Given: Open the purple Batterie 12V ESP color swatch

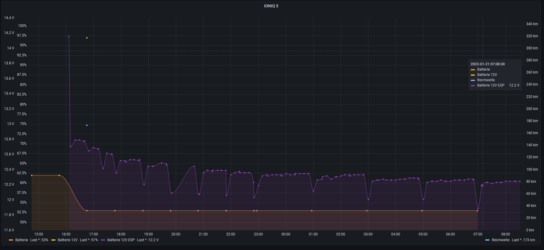Looking at the screenshot, I should 103,240.
